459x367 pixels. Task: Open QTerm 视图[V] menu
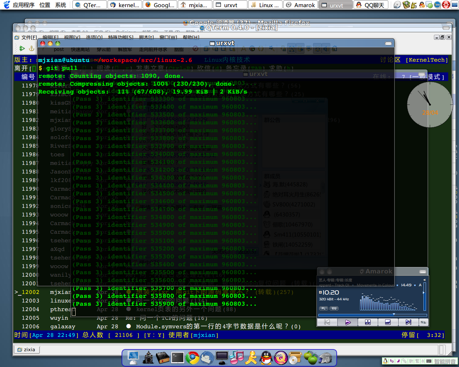click(x=72, y=37)
